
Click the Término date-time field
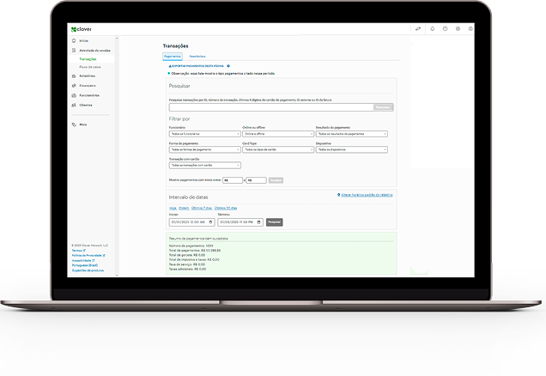(x=240, y=222)
